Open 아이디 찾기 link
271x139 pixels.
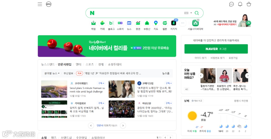click(x=200, y=58)
